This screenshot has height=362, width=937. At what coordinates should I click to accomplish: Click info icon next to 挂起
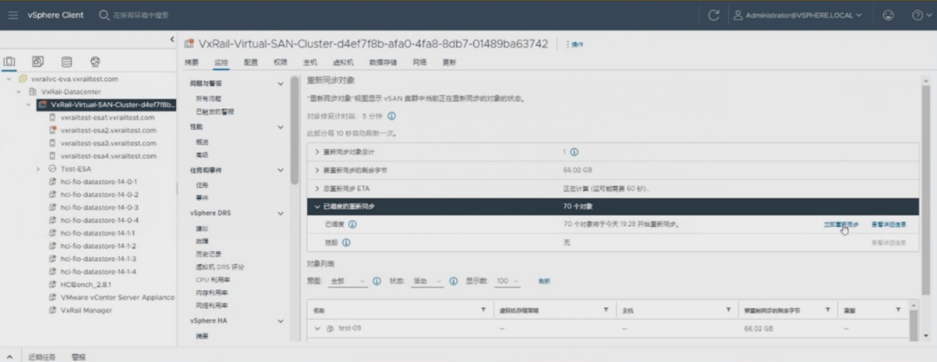[346, 242]
